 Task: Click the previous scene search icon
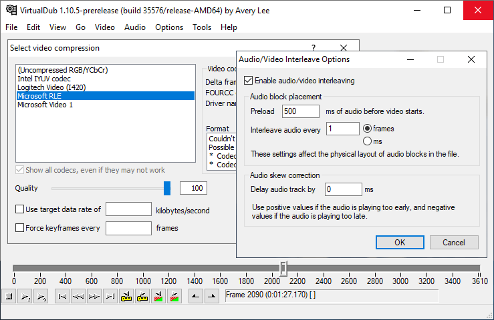tap(158, 296)
